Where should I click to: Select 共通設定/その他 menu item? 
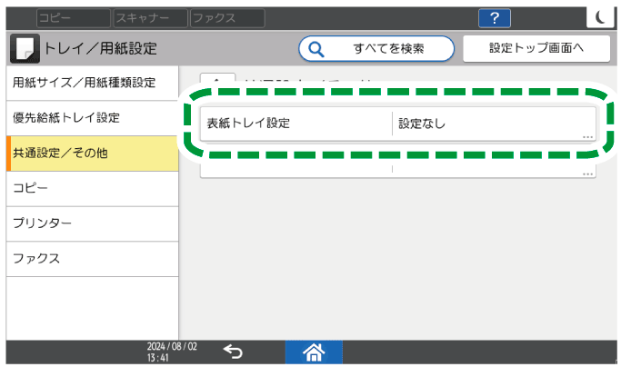point(92,154)
